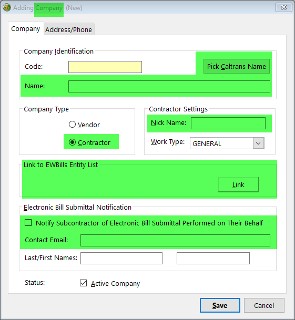
Task: Close the Adding Company dialog
Action: (283, 7)
